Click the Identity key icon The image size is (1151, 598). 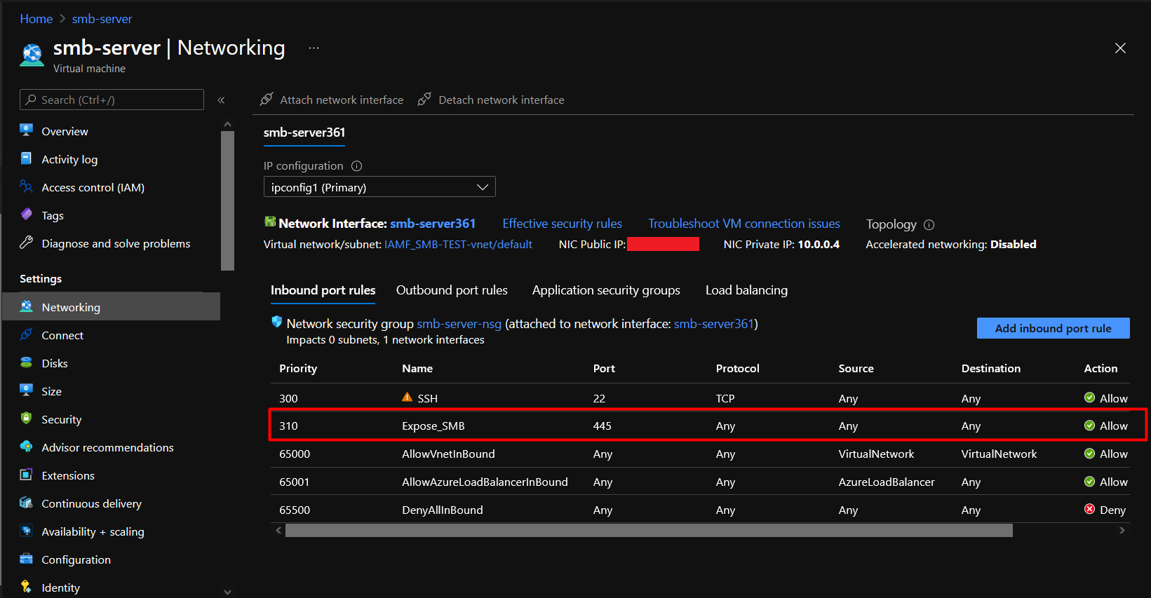tap(26, 587)
